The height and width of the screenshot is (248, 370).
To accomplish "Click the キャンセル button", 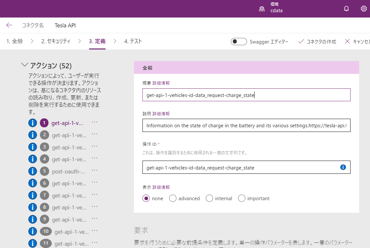I will pos(357,42).
